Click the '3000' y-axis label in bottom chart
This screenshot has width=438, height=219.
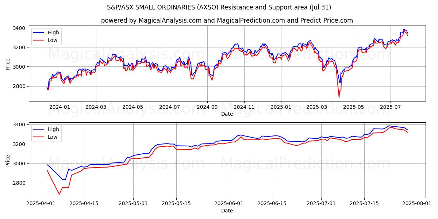point(19,164)
